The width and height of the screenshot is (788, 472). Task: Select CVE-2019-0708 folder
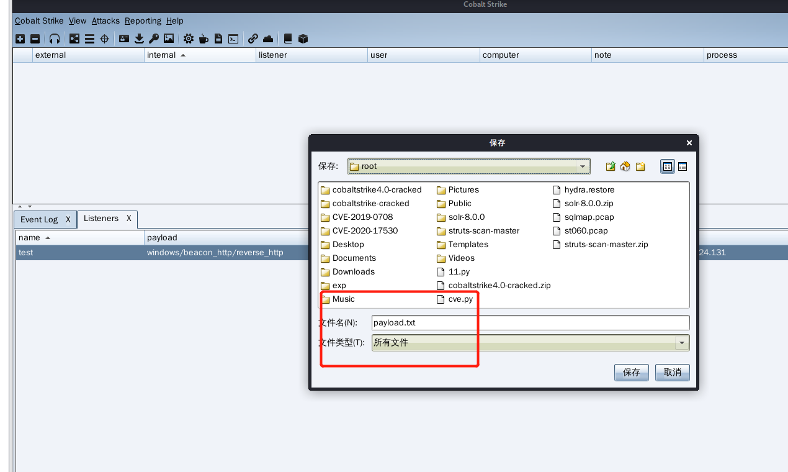(357, 217)
